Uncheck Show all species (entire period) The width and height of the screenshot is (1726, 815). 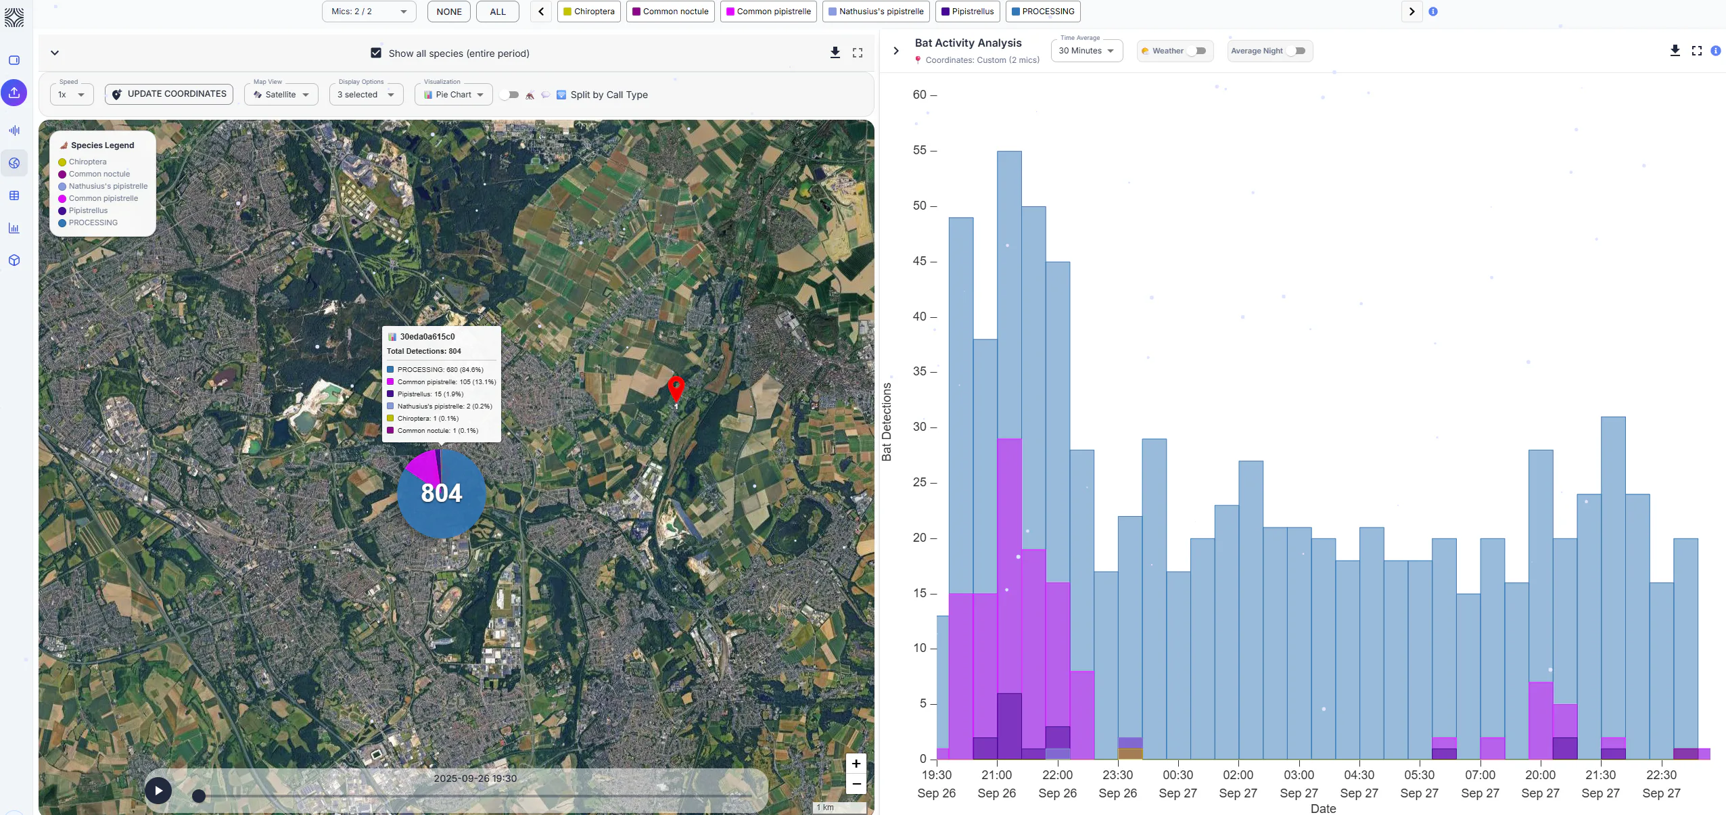376,53
